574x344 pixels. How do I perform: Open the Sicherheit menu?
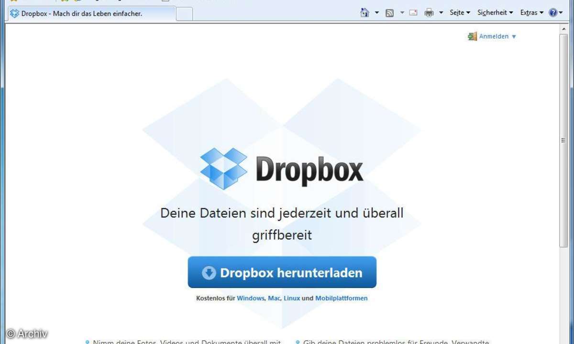495,13
